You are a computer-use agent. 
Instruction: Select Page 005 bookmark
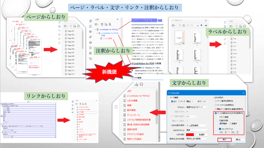(71, 45)
